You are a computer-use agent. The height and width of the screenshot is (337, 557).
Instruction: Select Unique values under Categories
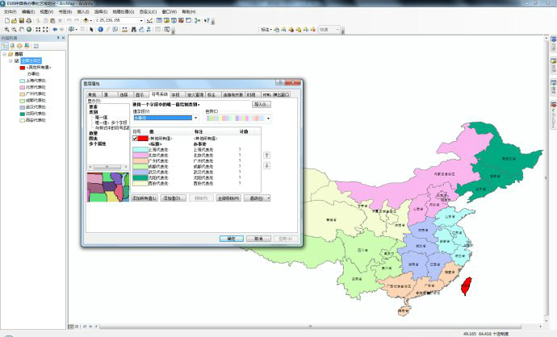click(x=101, y=117)
